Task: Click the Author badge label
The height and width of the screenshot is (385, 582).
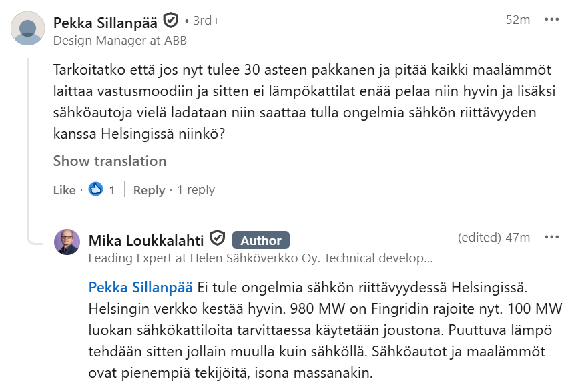Action: click(261, 240)
